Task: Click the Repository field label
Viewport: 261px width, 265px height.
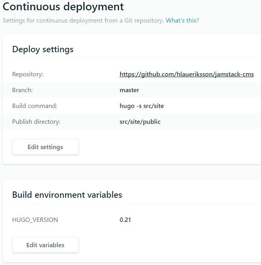Action: tap(28, 74)
